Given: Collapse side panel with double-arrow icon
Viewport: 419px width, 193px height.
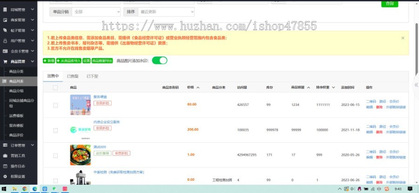Looking at the screenshot, I should click(x=416, y=85).
